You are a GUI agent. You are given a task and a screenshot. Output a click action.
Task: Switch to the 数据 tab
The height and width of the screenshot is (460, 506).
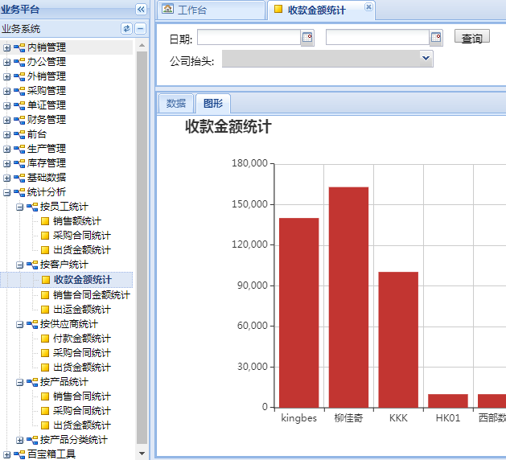175,104
